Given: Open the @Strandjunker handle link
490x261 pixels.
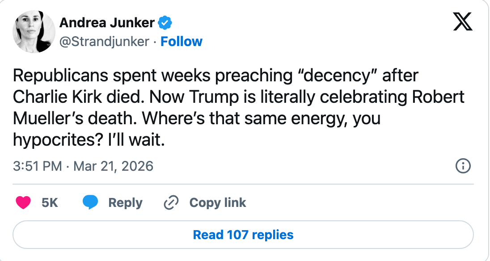Looking at the screenshot, I should tap(104, 42).
